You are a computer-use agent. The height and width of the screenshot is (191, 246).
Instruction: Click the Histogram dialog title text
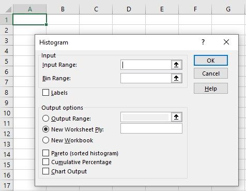54,42
